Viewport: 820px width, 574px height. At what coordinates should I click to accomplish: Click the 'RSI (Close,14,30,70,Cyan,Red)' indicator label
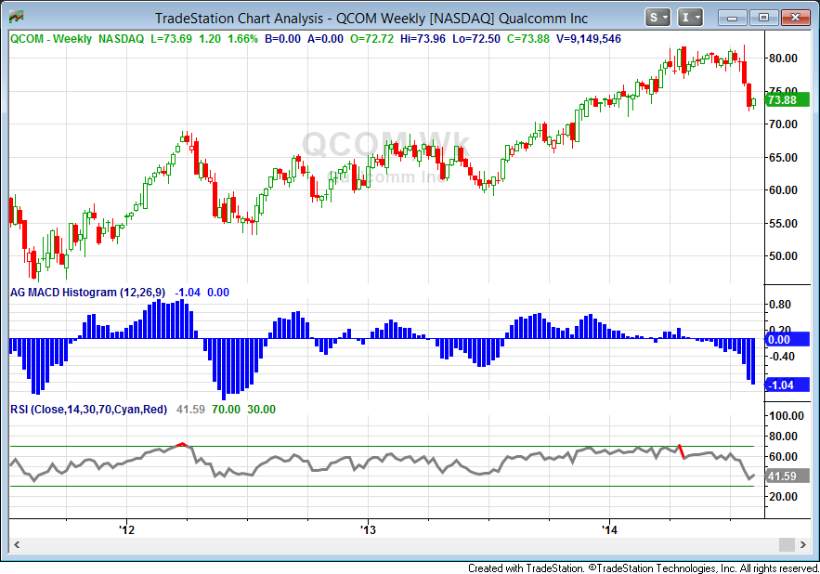[x=88, y=410]
